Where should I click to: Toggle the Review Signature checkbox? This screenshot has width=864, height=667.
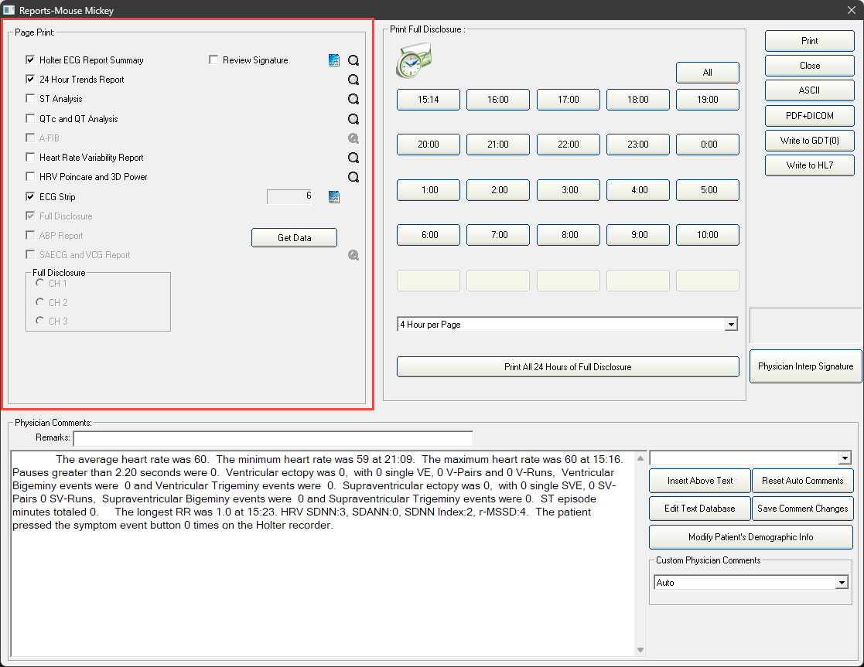(x=213, y=60)
